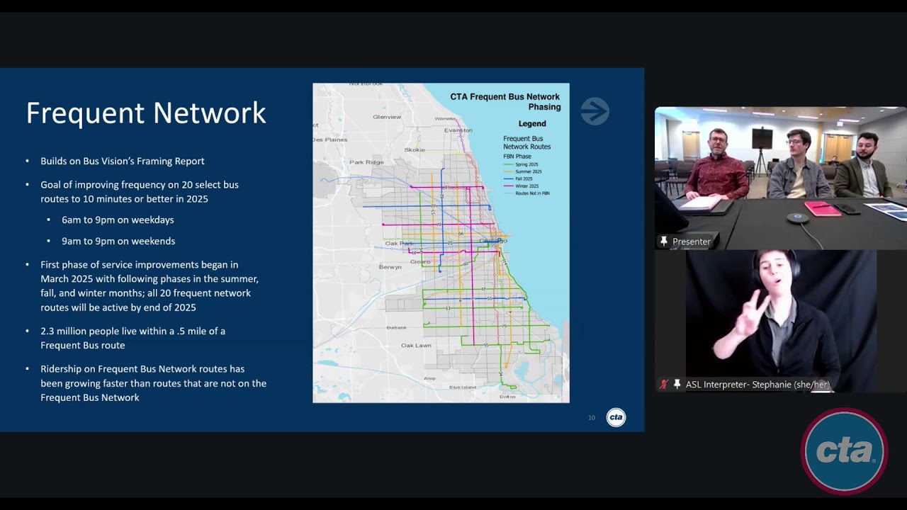The image size is (907, 510).
Task: Click the "Berwyn" label on the map
Action: point(390,267)
